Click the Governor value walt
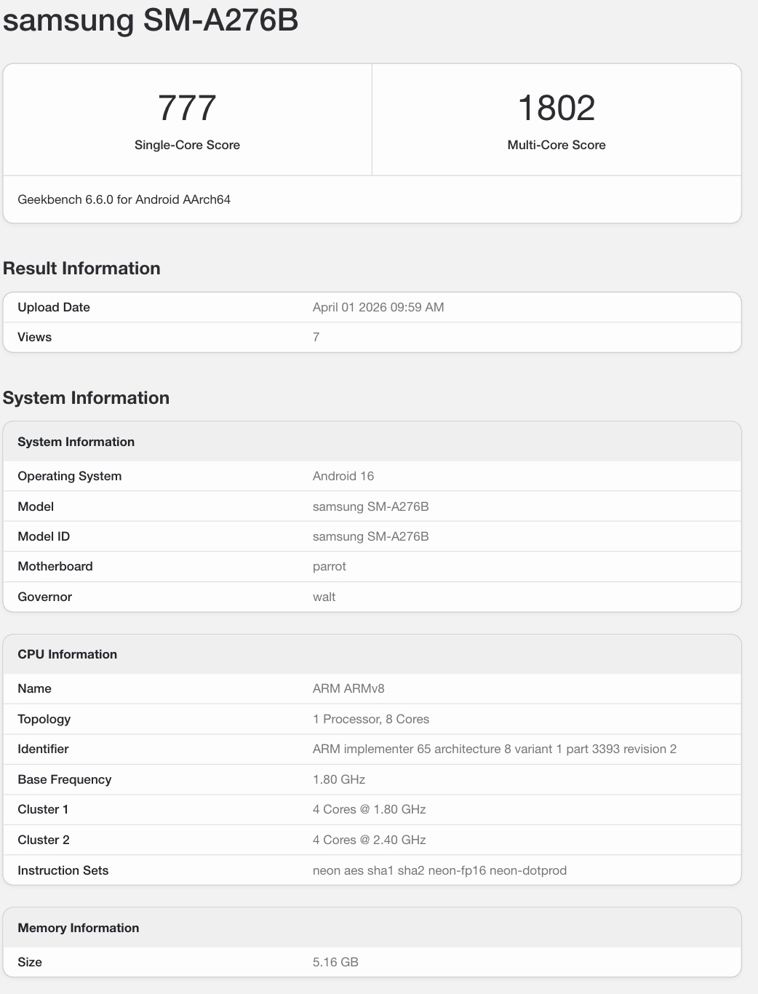The height and width of the screenshot is (994, 758). click(x=324, y=597)
